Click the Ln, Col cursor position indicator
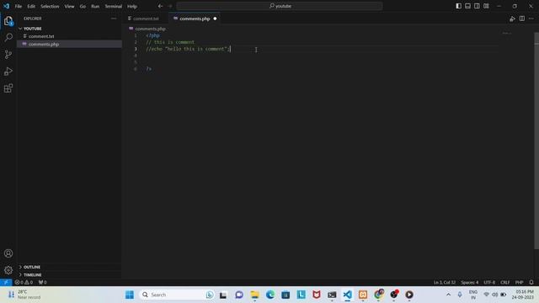539x303 pixels. pos(445,283)
